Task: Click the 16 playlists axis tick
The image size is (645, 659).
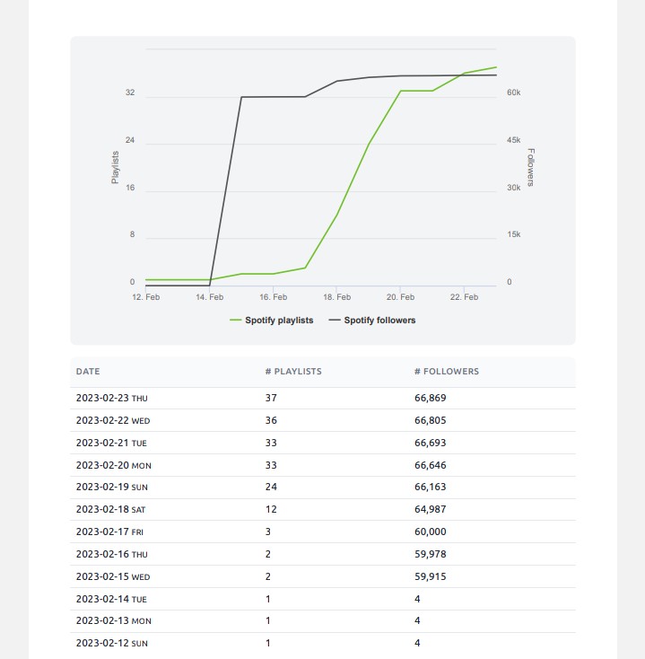Action: point(130,188)
